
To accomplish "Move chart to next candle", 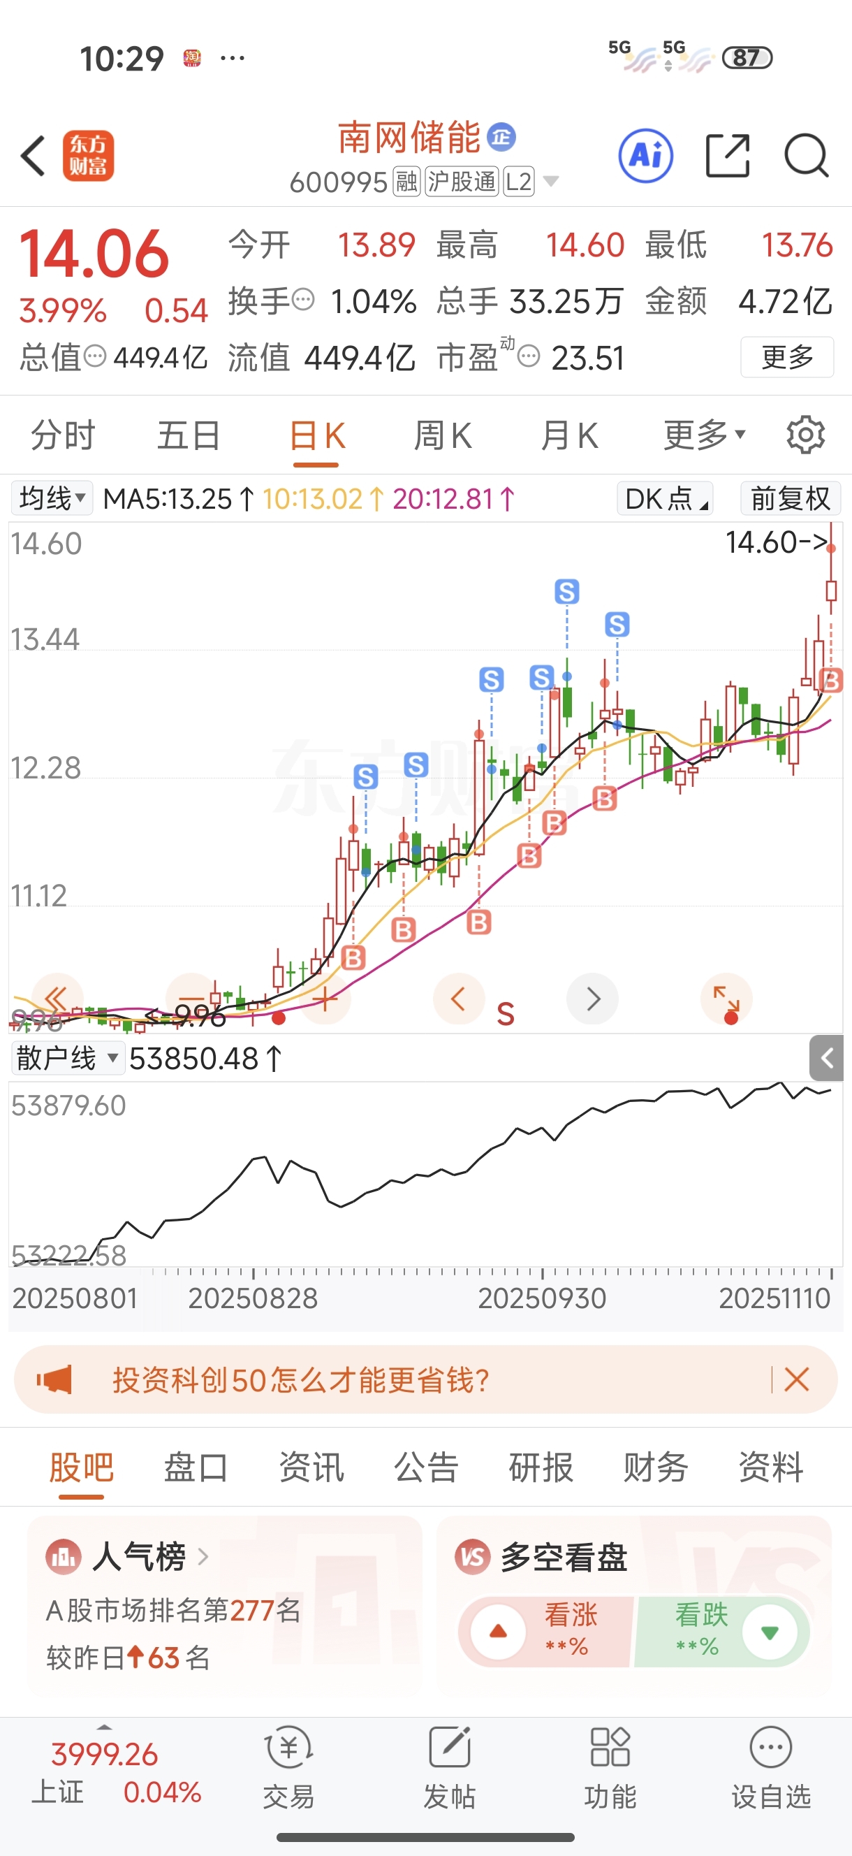I will (x=592, y=999).
